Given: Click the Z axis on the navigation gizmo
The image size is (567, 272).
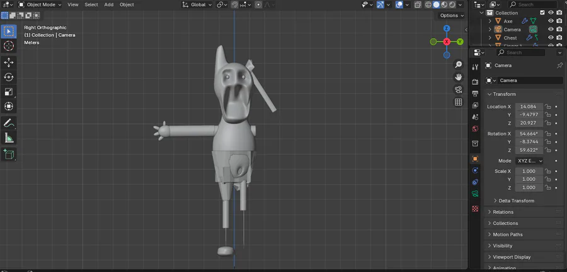Looking at the screenshot, I should pyautogui.click(x=447, y=28).
